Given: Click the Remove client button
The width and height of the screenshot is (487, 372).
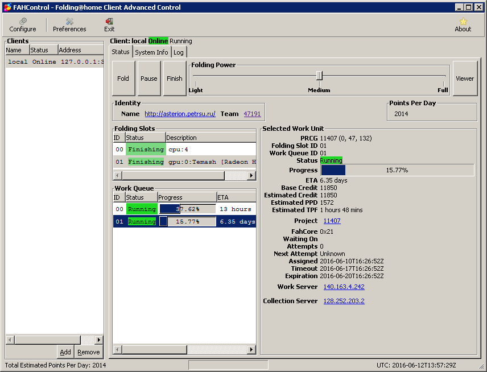Looking at the screenshot, I should 89,352.
